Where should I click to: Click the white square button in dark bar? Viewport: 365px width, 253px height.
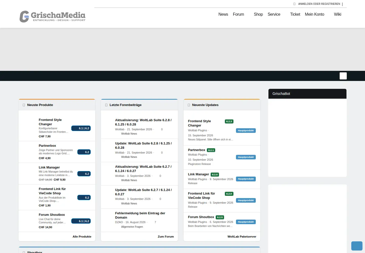click(x=343, y=76)
